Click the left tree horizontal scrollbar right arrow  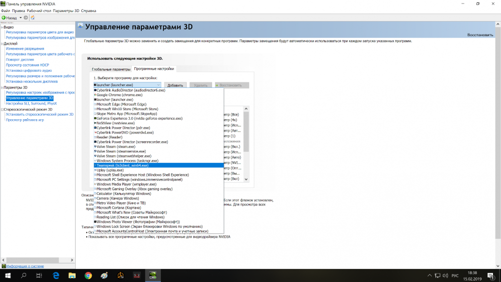72,260
